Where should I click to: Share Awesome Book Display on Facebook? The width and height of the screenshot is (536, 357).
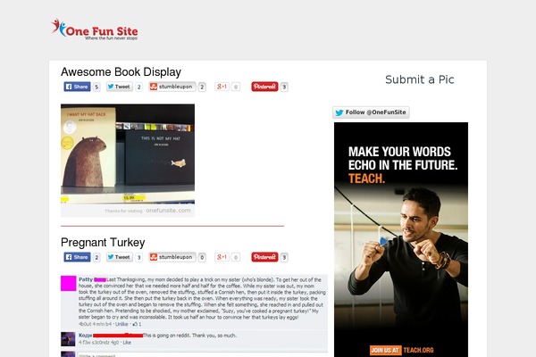click(77, 87)
